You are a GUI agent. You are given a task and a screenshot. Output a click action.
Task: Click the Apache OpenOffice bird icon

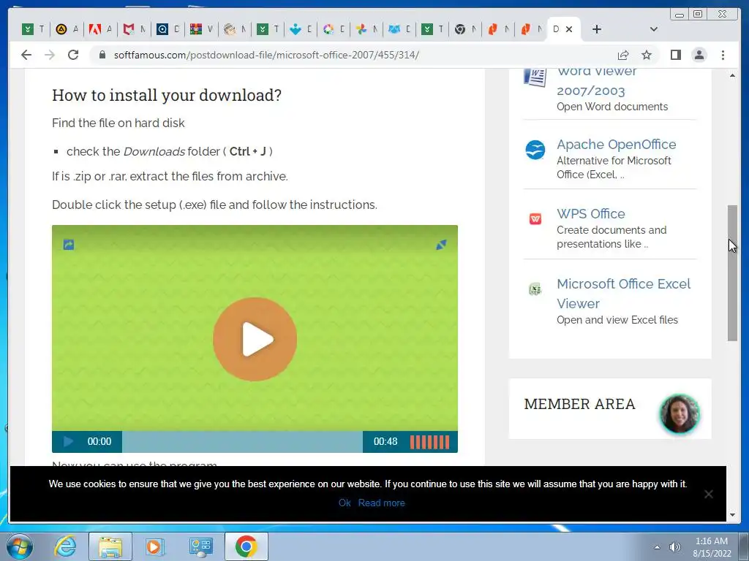(535, 150)
